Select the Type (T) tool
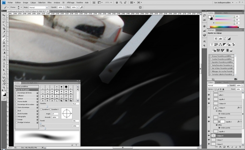 tap(4, 67)
